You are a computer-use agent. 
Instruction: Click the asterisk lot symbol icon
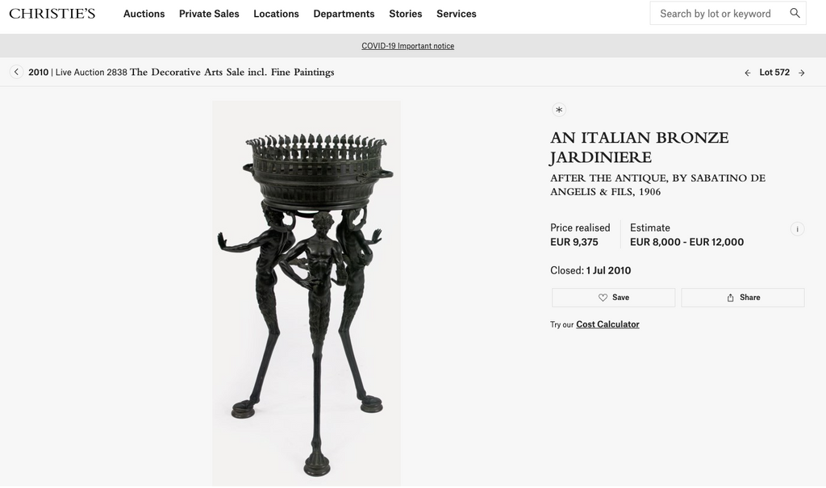[559, 110]
